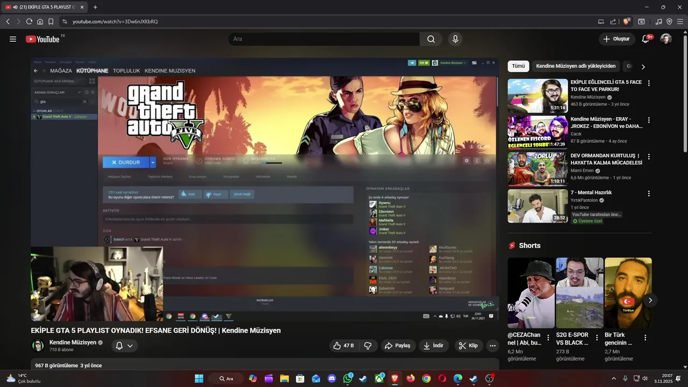Open options for DEV ORMANDAN KURTULUŞ video
The width and height of the screenshot is (688, 387).
(649, 157)
